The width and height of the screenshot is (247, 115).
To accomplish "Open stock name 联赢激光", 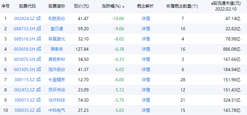I will [57, 39].
